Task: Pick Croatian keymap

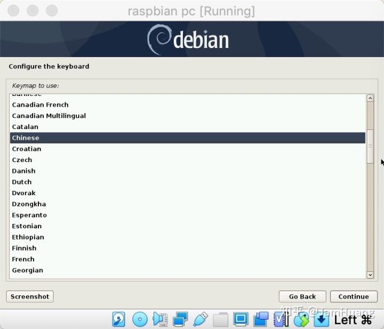Action: point(188,149)
